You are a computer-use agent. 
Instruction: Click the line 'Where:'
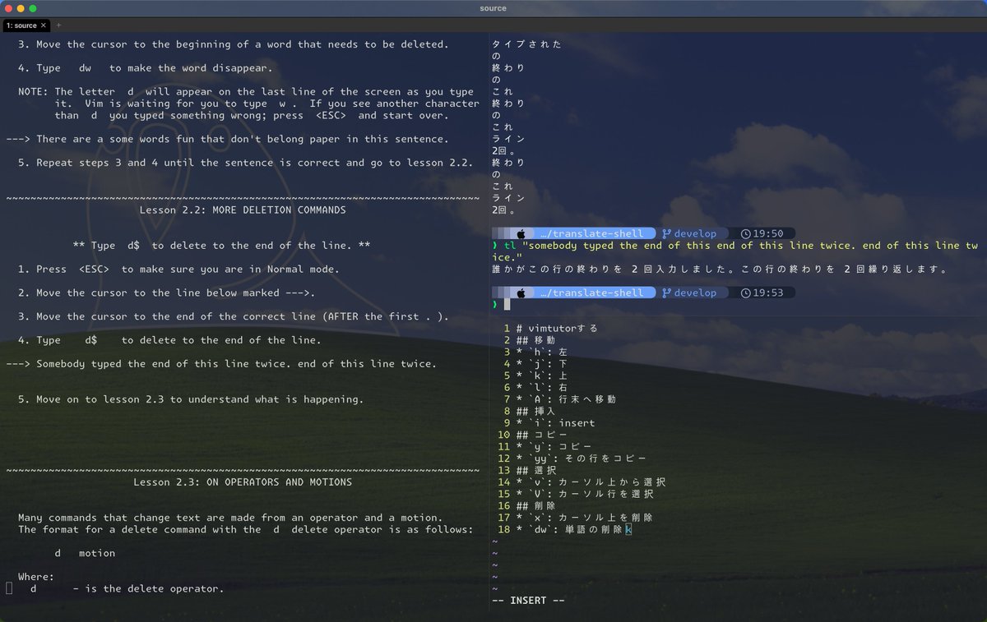(x=36, y=577)
